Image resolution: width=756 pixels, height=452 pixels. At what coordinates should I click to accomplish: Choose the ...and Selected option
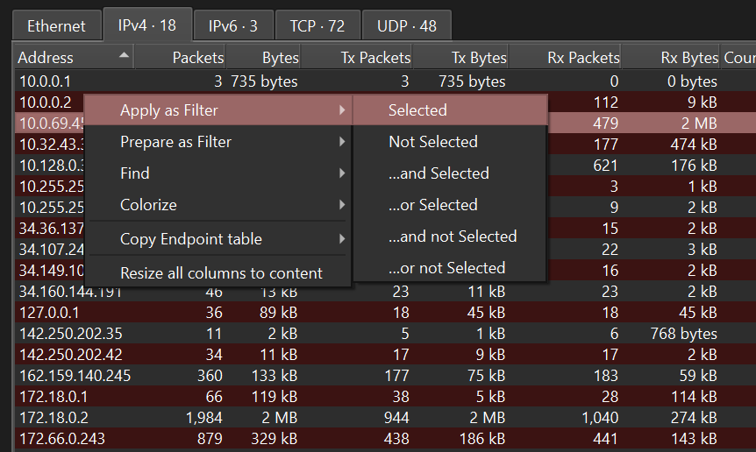point(450,173)
